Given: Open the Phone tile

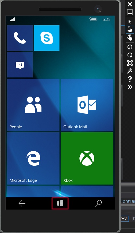Looking at the screenshot, I should click(x=20, y=38).
